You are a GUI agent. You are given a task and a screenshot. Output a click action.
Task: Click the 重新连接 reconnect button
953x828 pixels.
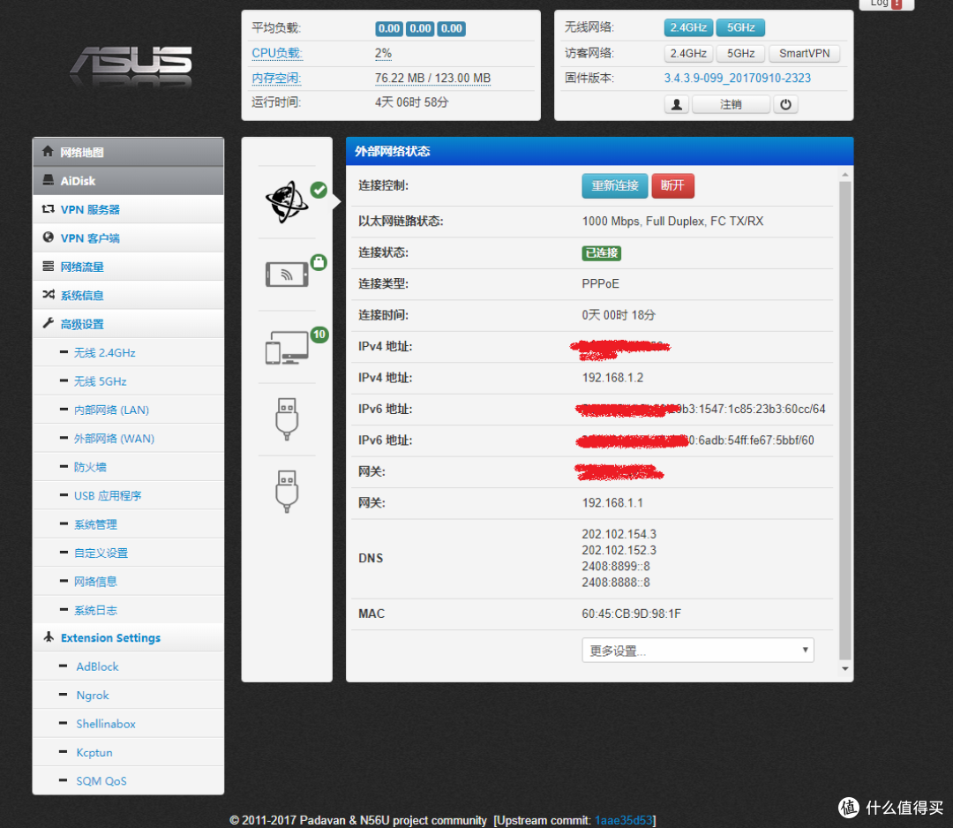(x=614, y=186)
